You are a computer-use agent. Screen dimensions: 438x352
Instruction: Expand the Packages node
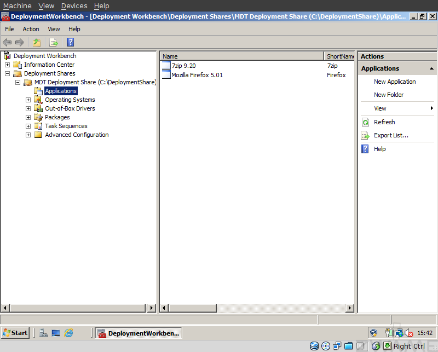coord(28,117)
